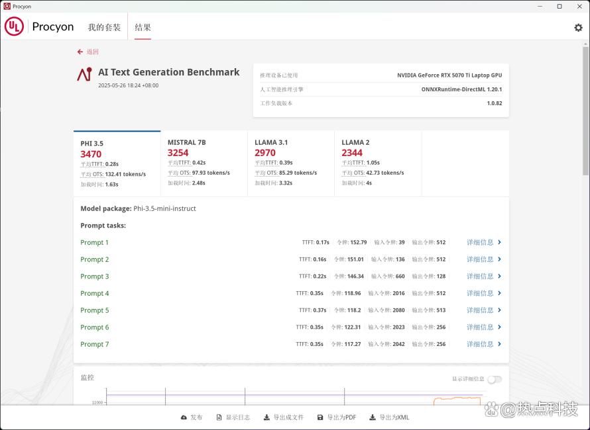The image size is (590, 430).
Task: Select the Prompt 1 label
Action: click(94, 243)
